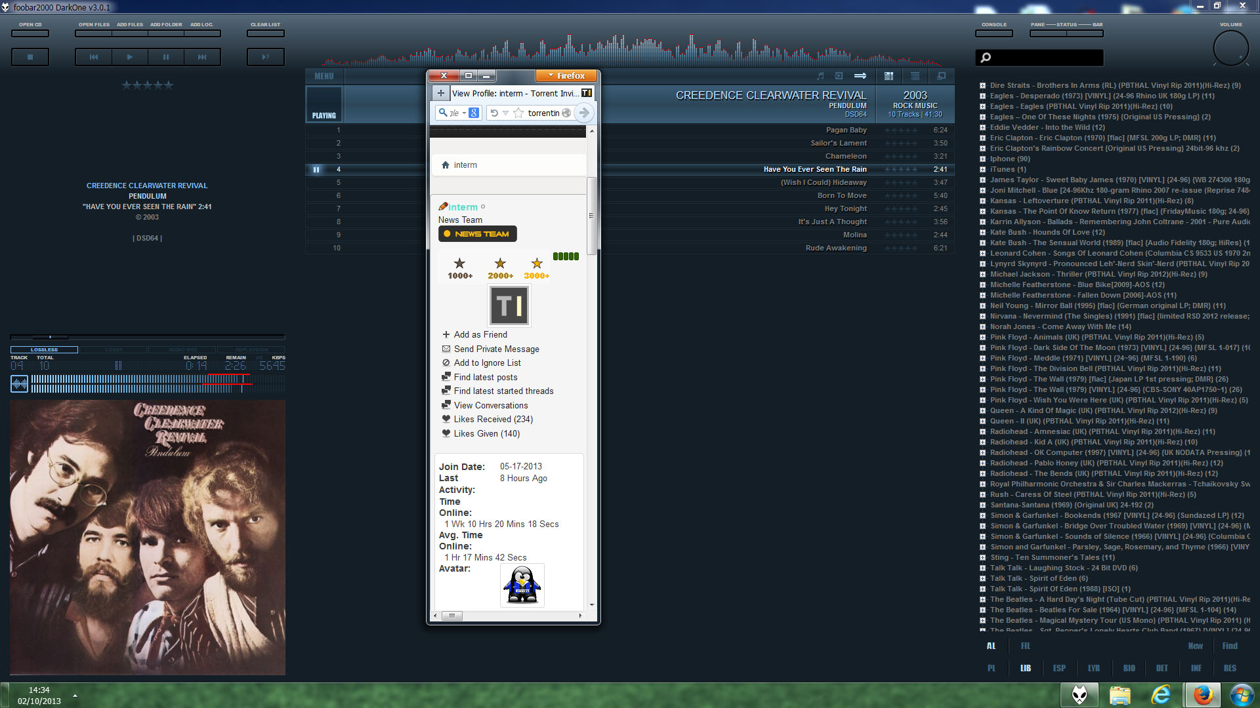This screenshot has height=708, width=1260.
Task: Toggle the Console button
Action: coord(994,33)
